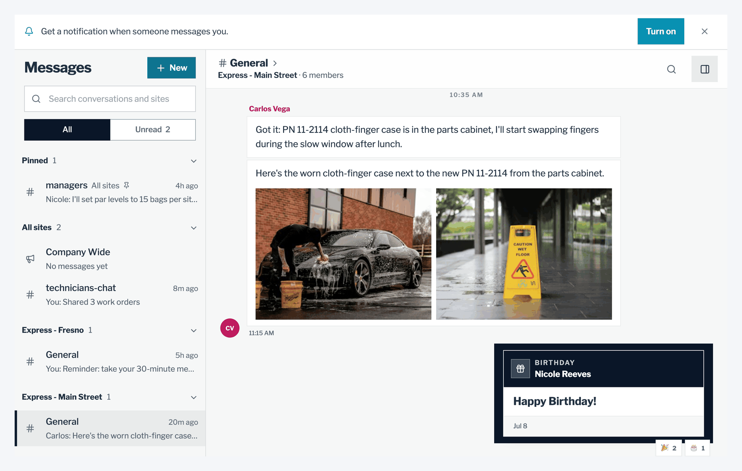Open the Company Wide conversation

point(110,259)
